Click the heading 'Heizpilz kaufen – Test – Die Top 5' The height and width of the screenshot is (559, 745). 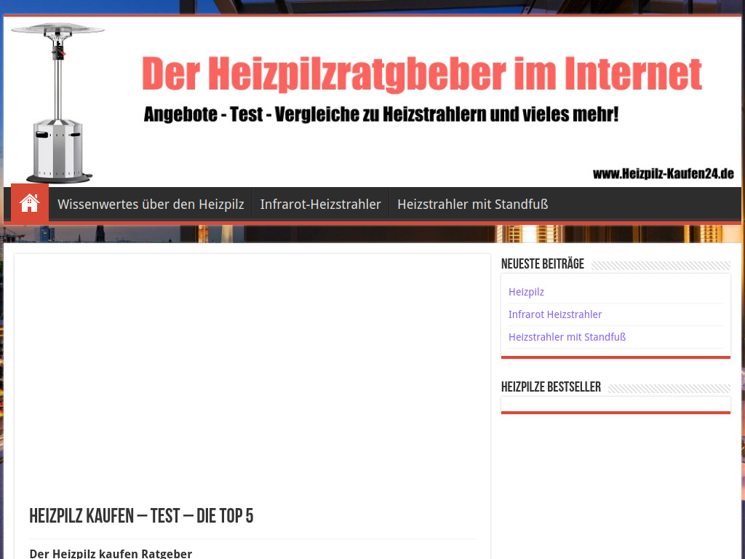coord(142,515)
